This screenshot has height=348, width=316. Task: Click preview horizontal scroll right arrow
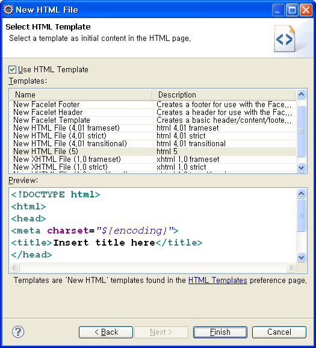tap(291, 267)
